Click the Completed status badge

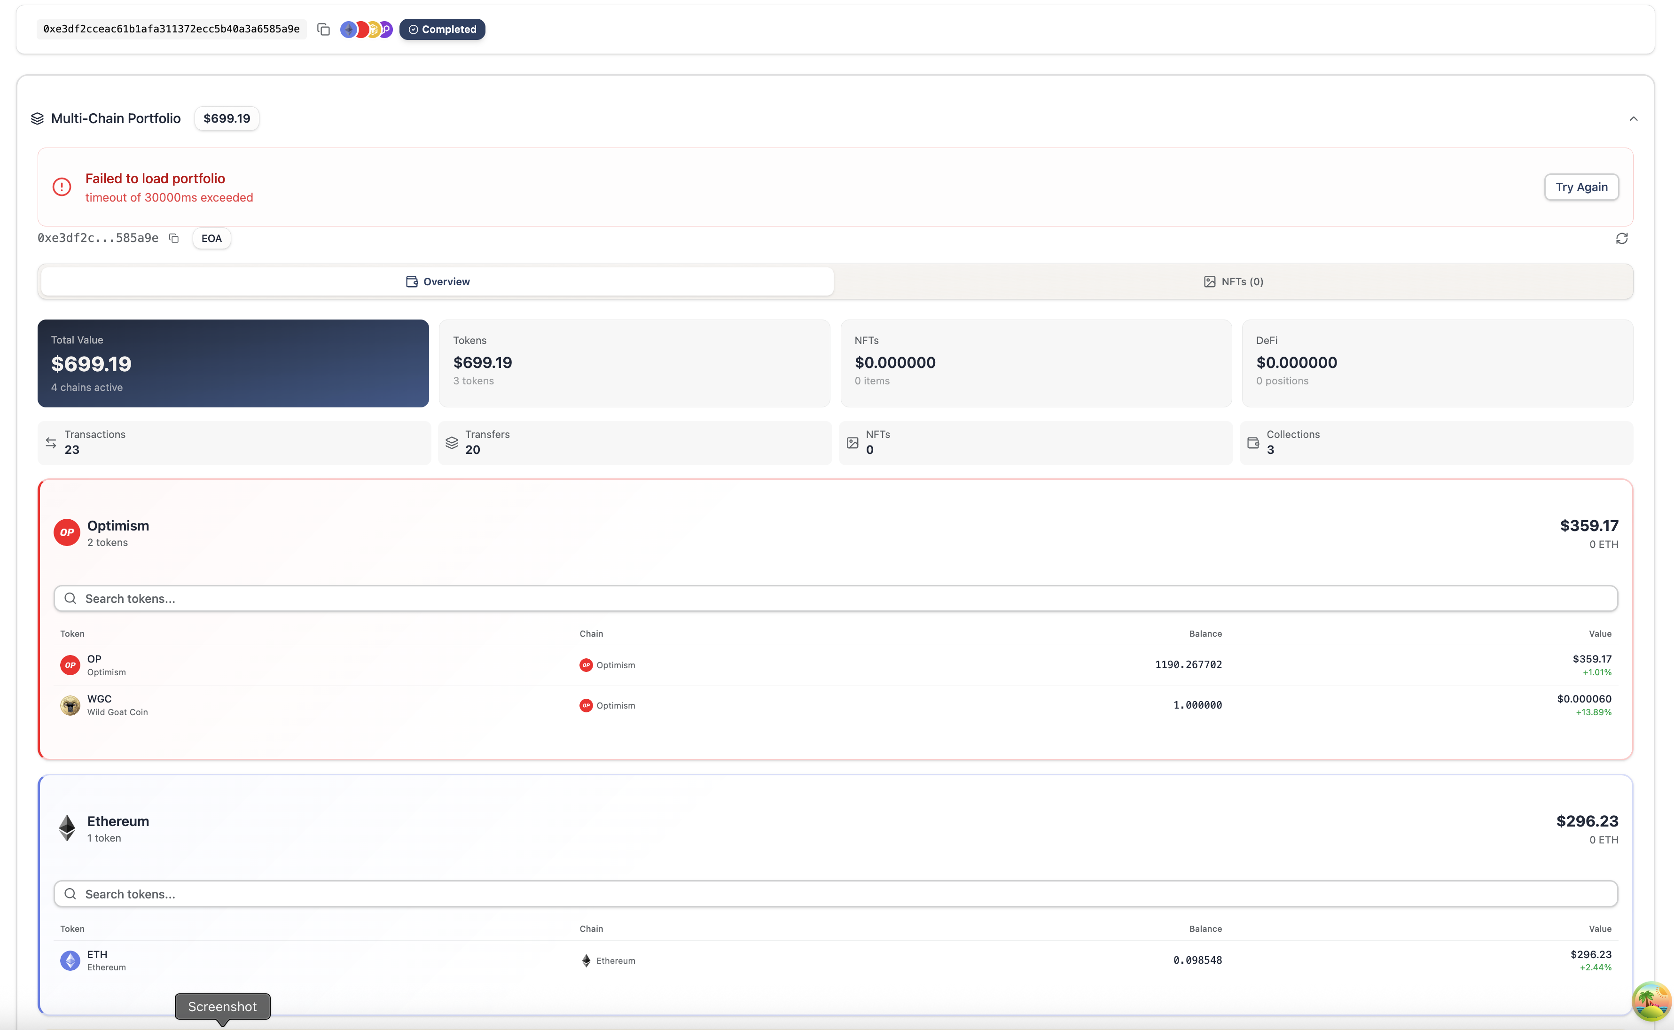click(x=442, y=29)
